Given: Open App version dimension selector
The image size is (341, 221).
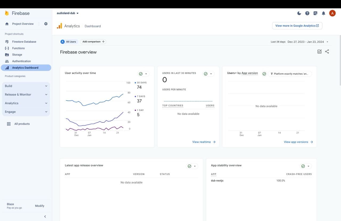Looking at the screenshot, I should [x=250, y=73].
